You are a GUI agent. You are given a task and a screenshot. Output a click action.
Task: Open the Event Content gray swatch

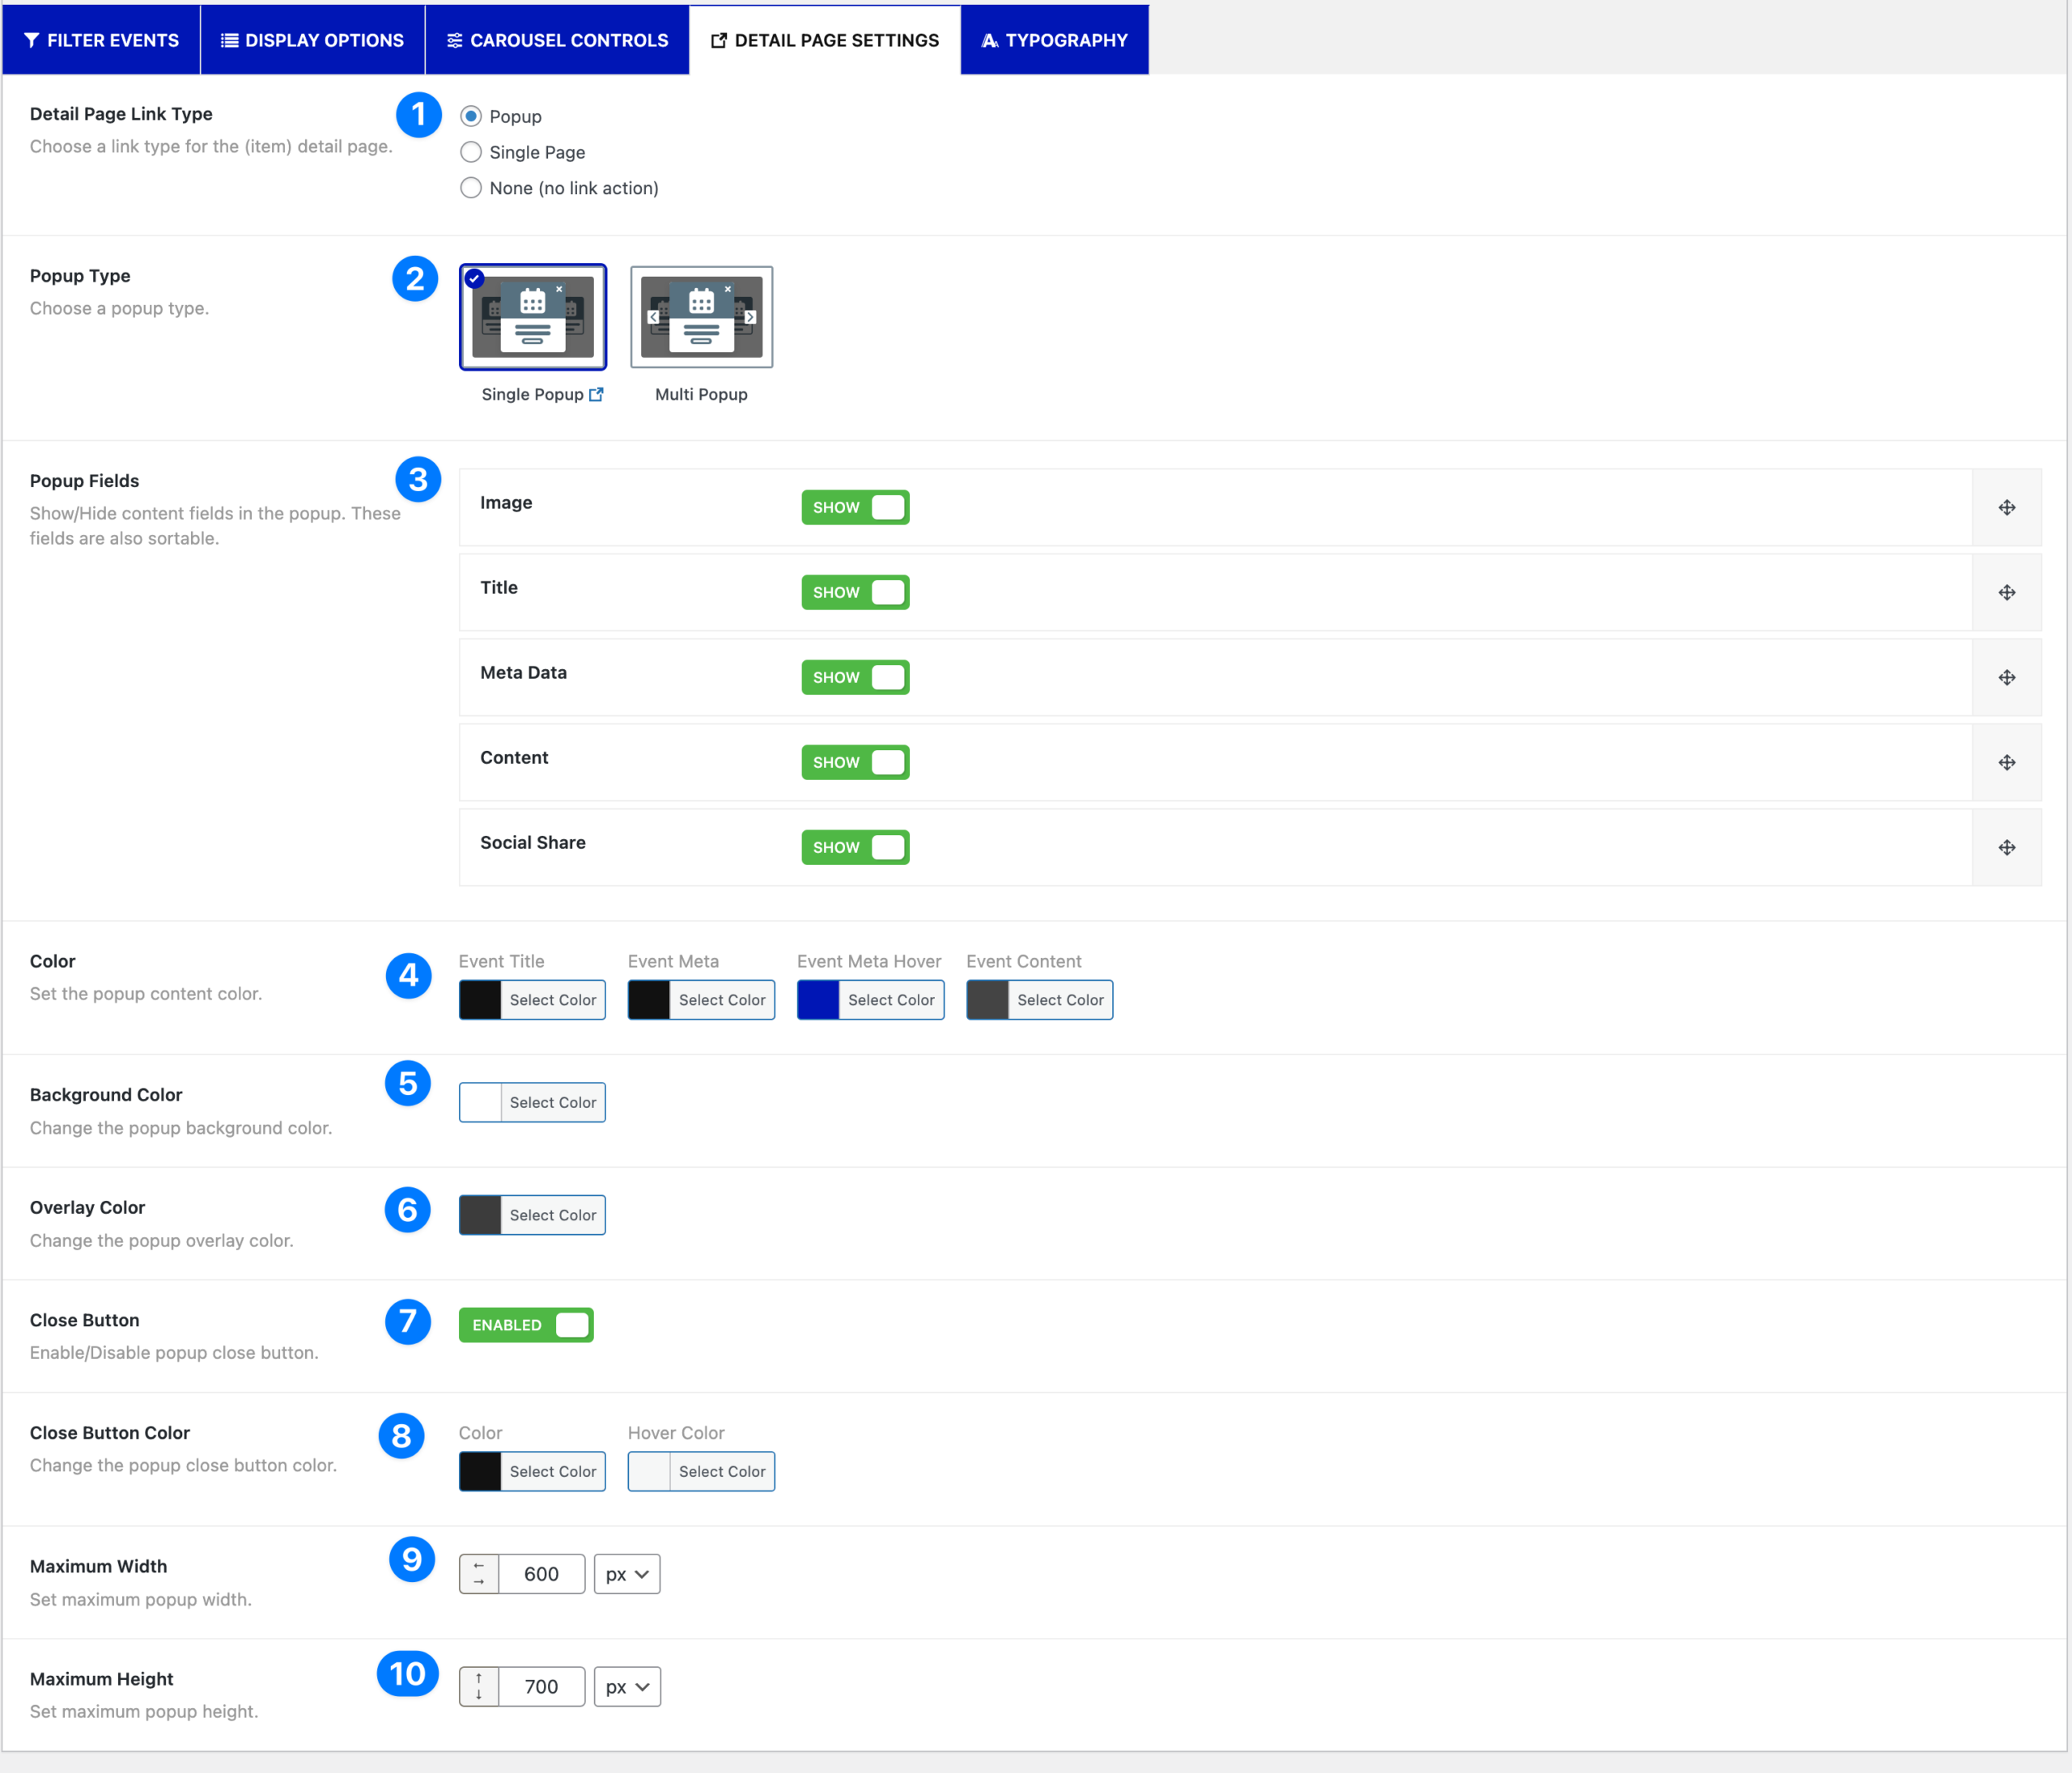(987, 1000)
